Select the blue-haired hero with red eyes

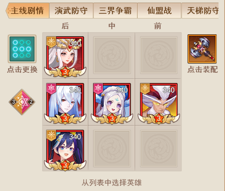click(x=65, y=104)
